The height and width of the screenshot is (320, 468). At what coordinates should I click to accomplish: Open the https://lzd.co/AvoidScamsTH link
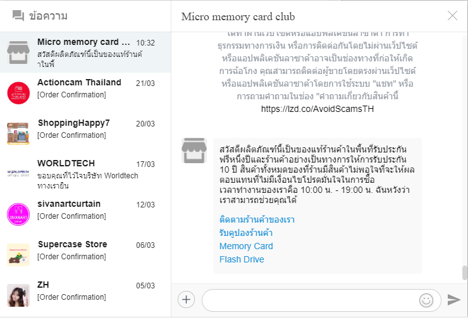point(317,109)
